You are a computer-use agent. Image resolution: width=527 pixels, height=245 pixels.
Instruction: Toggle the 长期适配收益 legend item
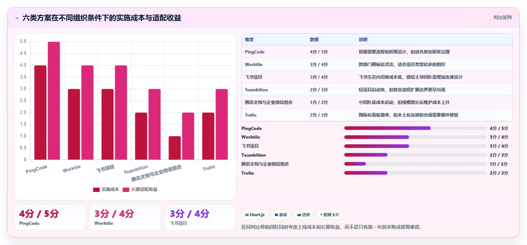140,189
